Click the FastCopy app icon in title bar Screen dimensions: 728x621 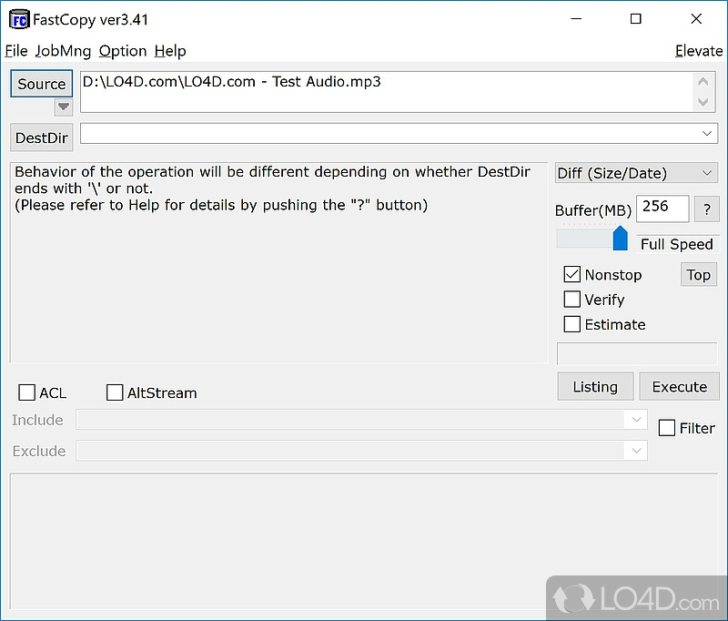19,19
